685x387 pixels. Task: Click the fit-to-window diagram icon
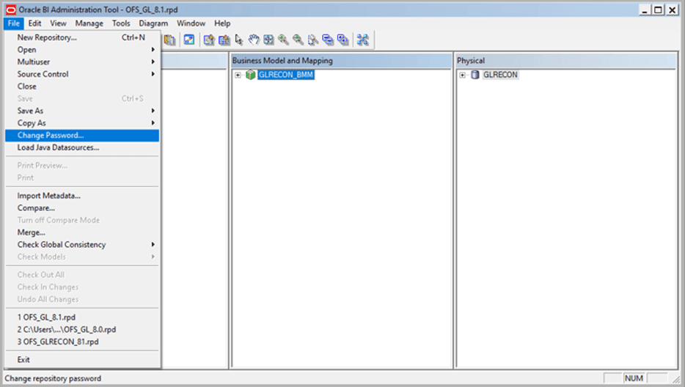coord(268,40)
